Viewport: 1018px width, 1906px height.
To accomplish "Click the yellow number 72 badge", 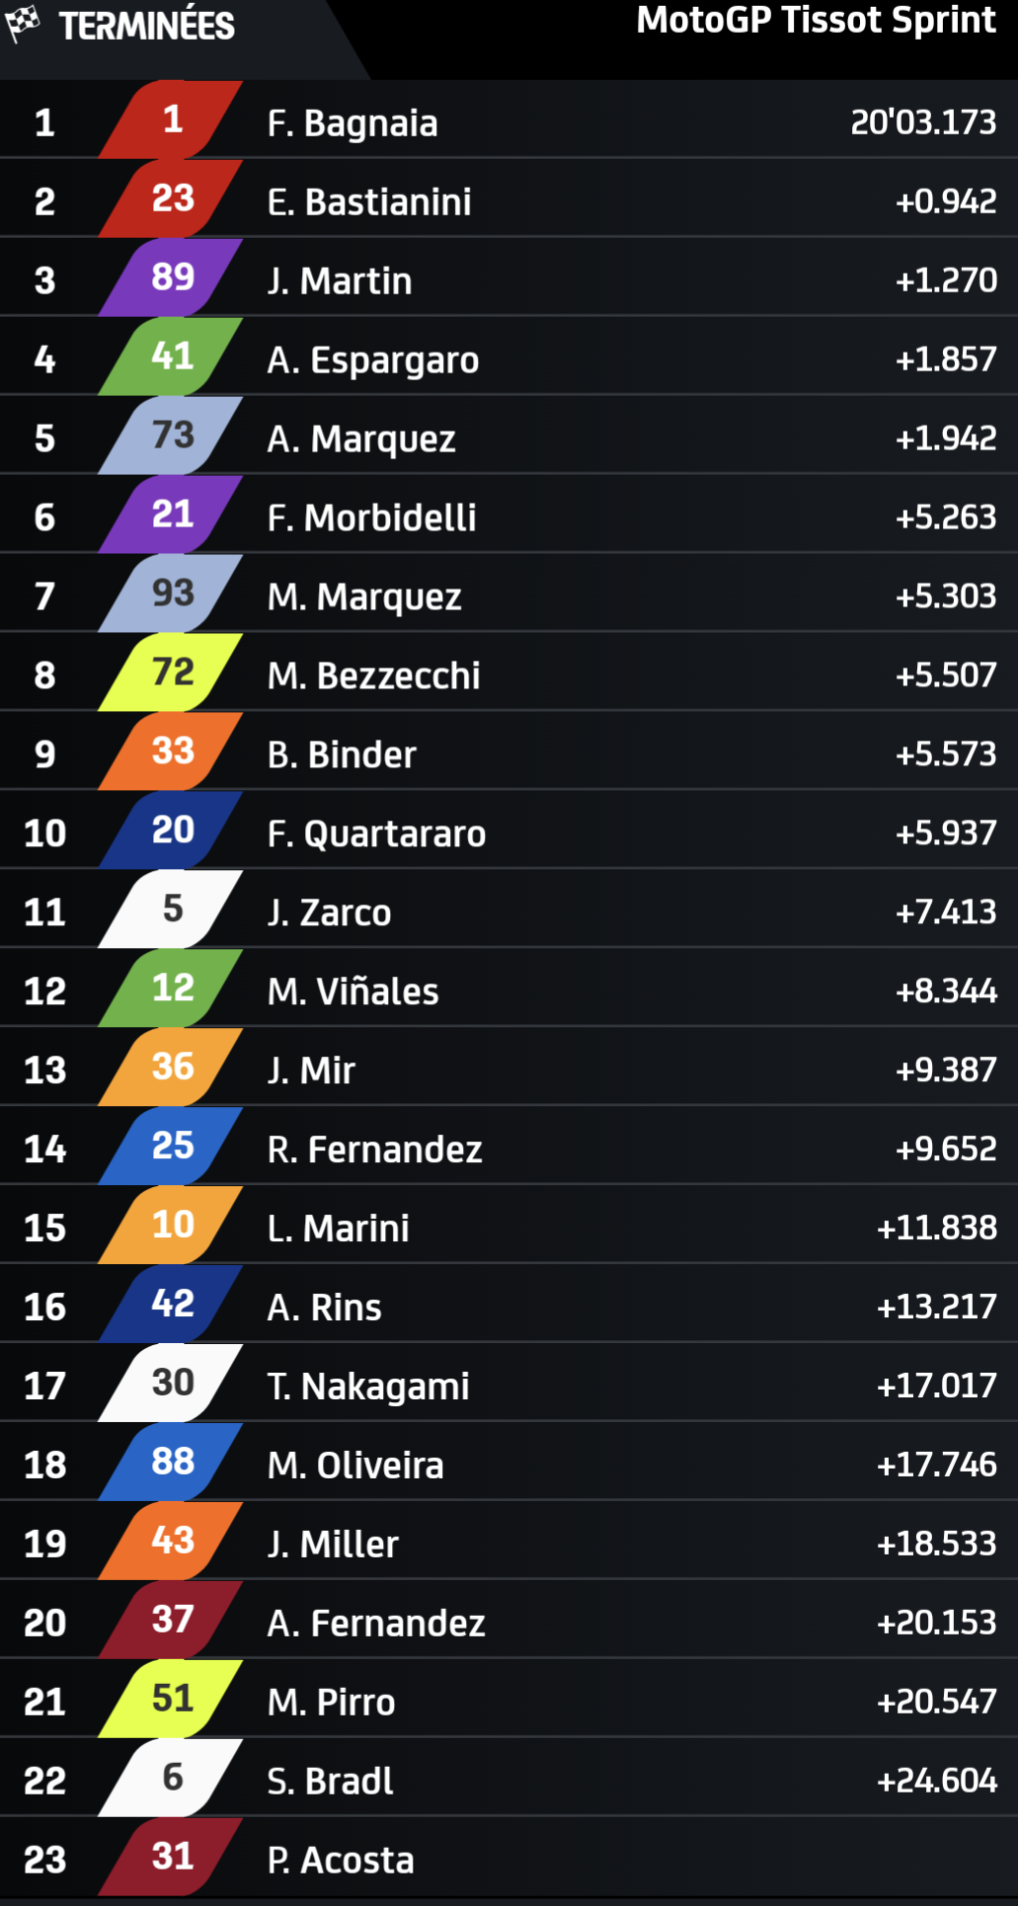I will (x=172, y=674).
